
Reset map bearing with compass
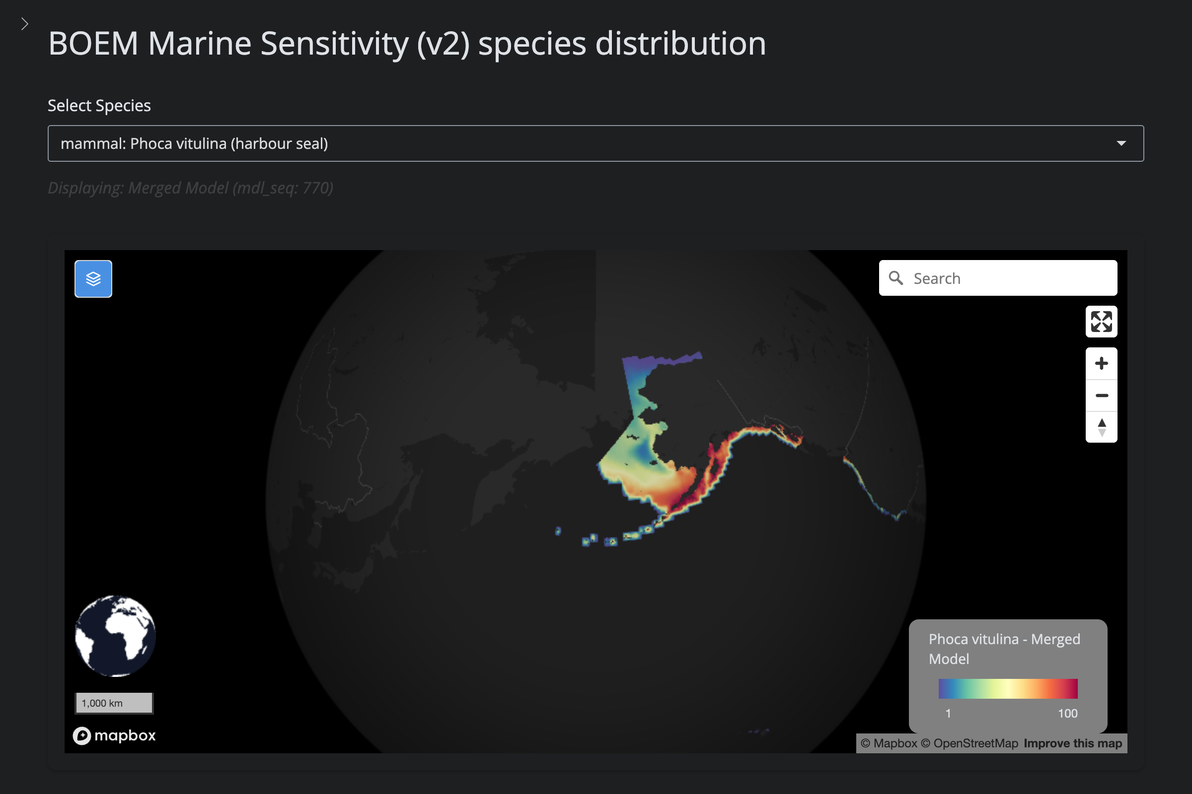click(x=1101, y=427)
